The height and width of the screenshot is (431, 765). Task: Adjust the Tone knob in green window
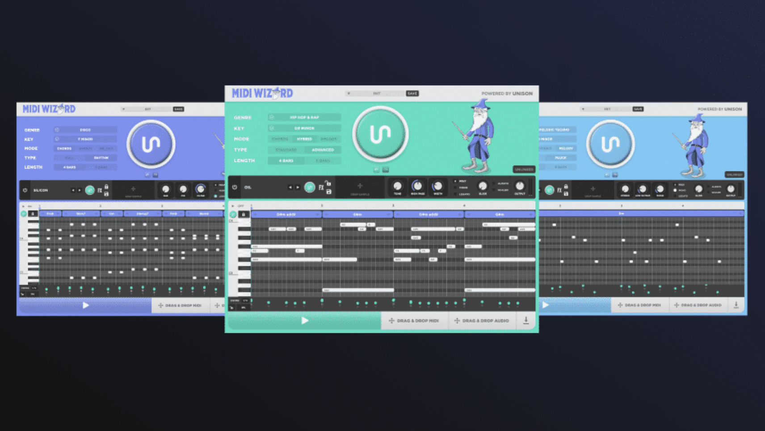click(397, 186)
